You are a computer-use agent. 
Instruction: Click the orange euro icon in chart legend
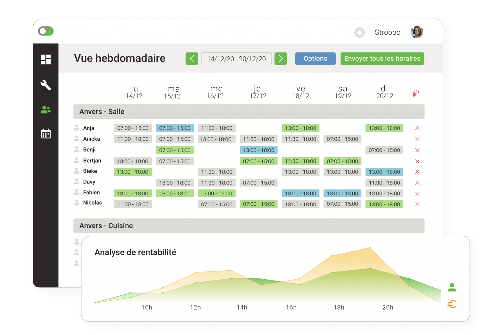click(452, 304)
